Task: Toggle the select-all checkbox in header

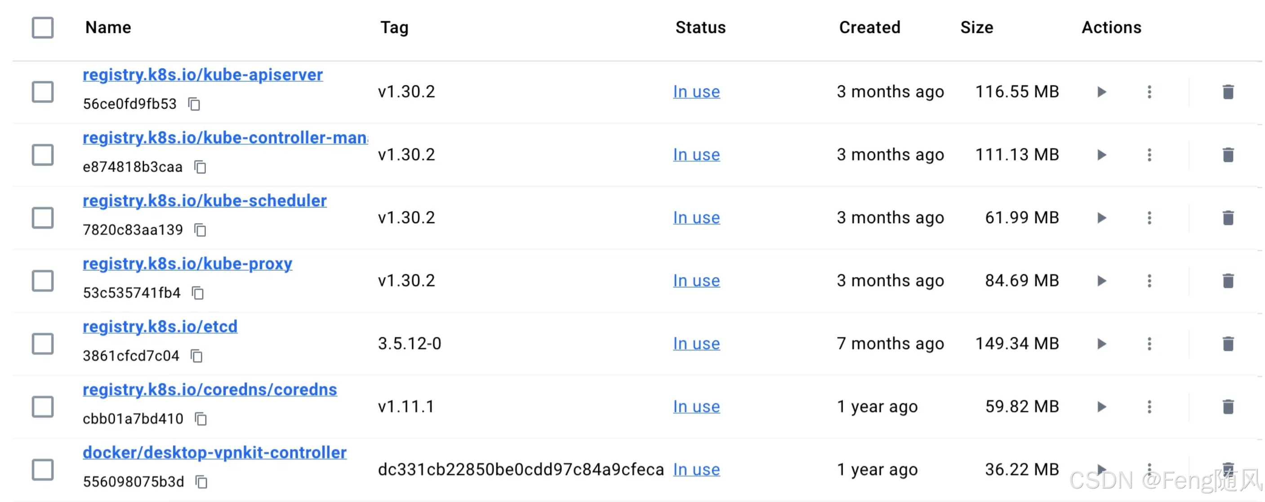Action: pyautogui.click(x=43, y=27)
